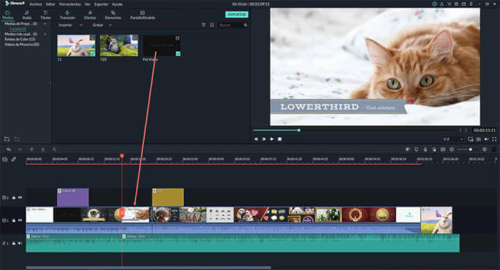Open the edit adjustments icon in timeline toolbar
This screenshot has height=270, width=500.
(x=54, y=149)
